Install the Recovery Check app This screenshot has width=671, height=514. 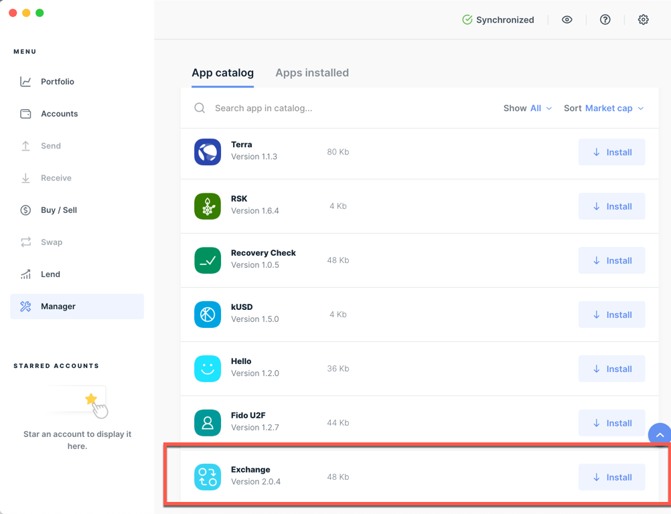[612, 260]
